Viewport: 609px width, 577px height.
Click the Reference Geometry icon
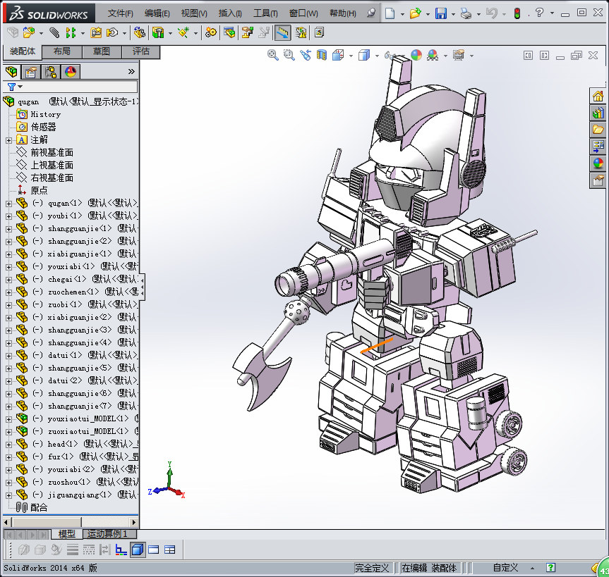(x=183, y=32)
